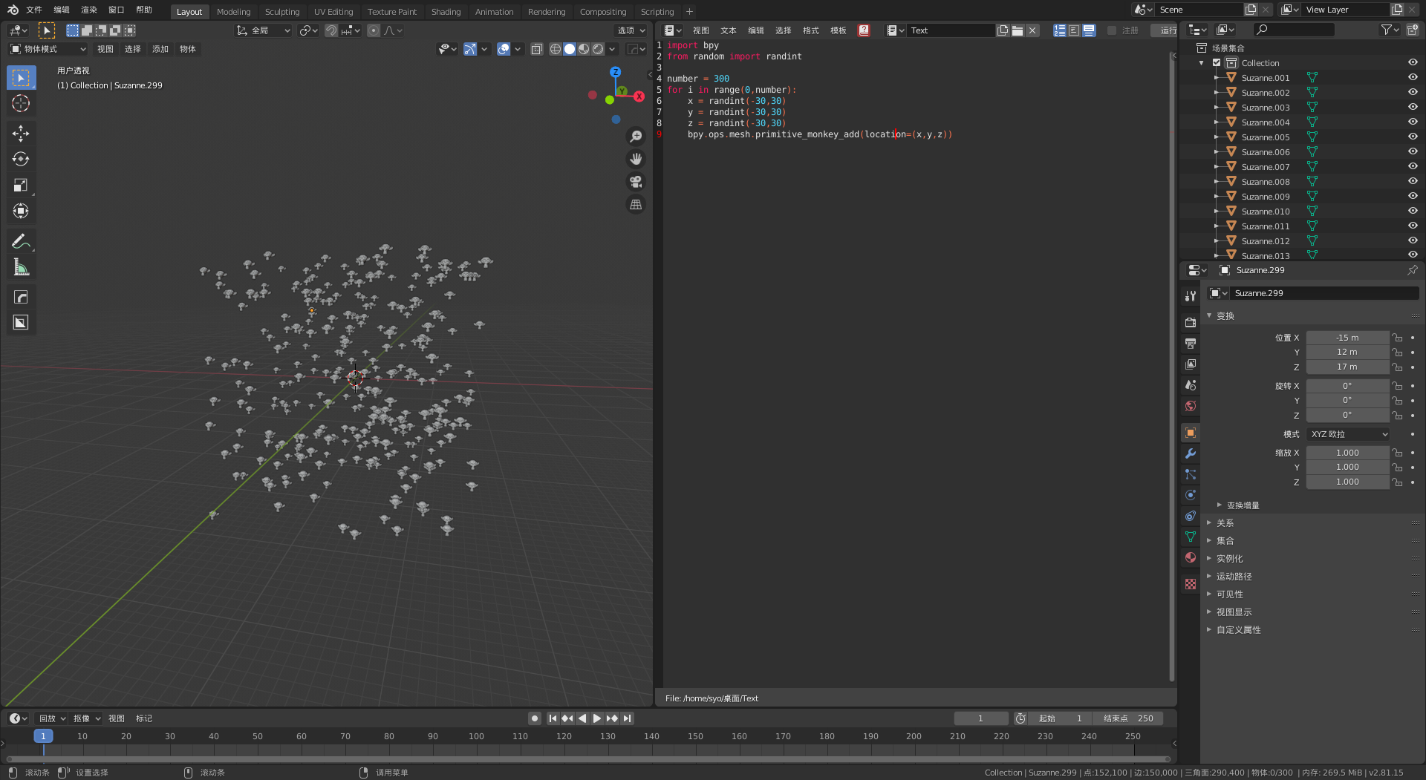Viewport: 1426px width, 780px height.
Task: Select the Move tool
Action: pos(21,134)
